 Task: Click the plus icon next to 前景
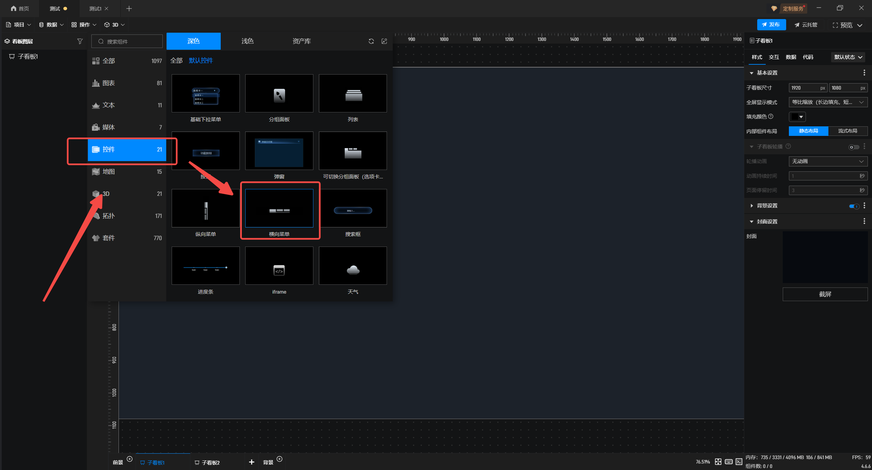pos(129,459)
